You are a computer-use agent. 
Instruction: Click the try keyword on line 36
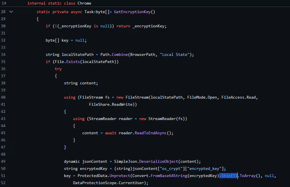coord(58,69)
